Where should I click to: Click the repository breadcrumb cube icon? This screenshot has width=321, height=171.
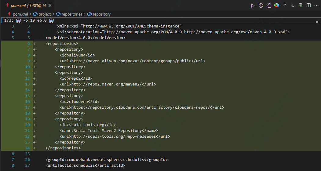coord(89,14)
